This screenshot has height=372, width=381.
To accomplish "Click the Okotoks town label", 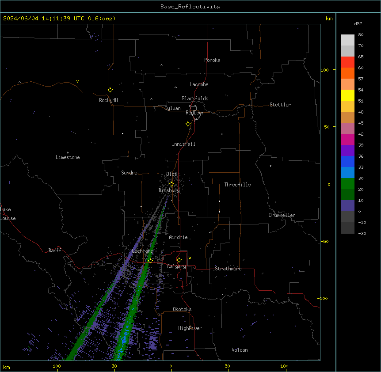I will 182,309.
